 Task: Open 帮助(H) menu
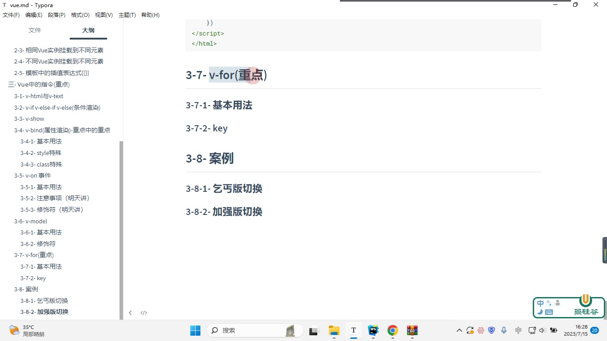pyautogui.click(x=150, y=15)
